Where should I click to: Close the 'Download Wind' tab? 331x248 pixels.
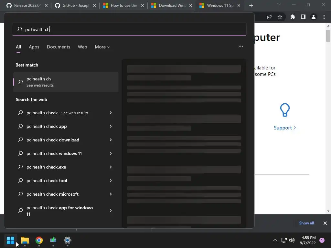[191, 5]
